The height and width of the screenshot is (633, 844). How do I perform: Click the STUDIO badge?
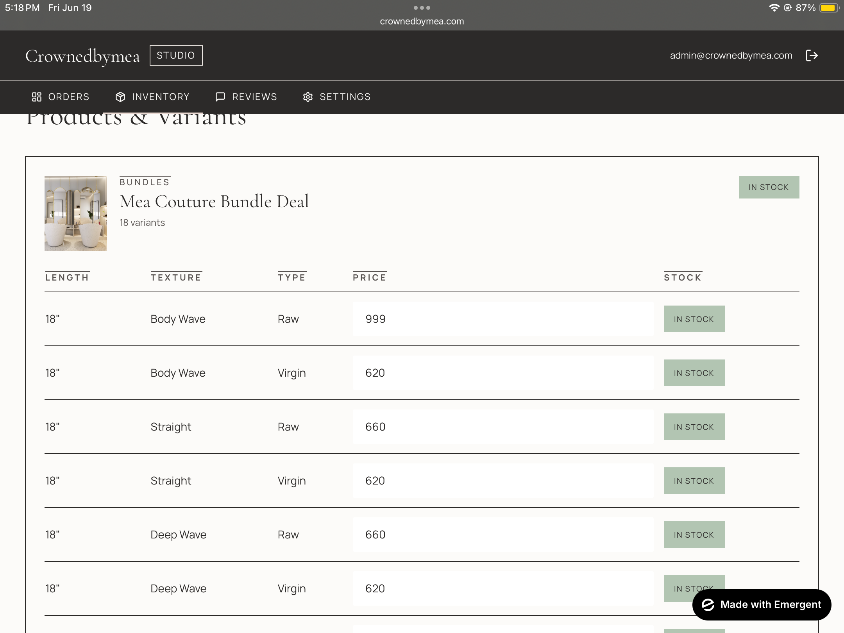pos(176,55)
